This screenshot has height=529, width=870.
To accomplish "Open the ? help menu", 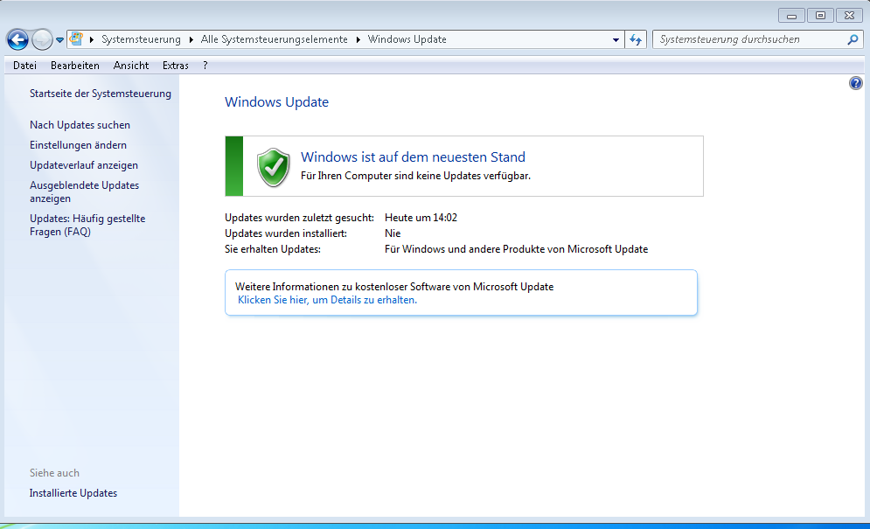I will 205,66.
